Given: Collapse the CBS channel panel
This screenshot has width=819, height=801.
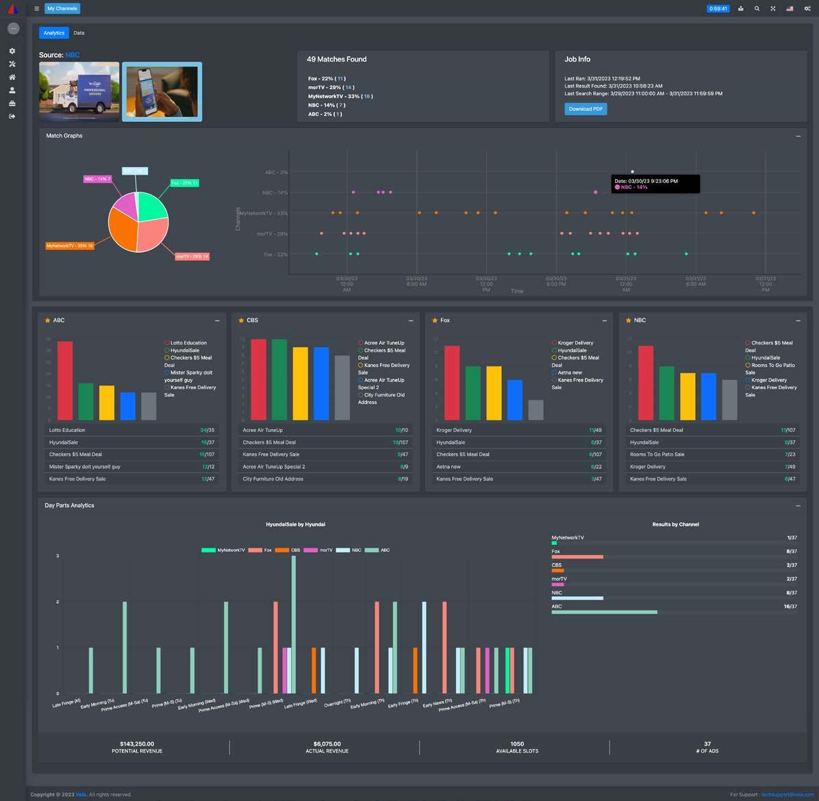Looking at the screenshot, I should tap(411, 320).
